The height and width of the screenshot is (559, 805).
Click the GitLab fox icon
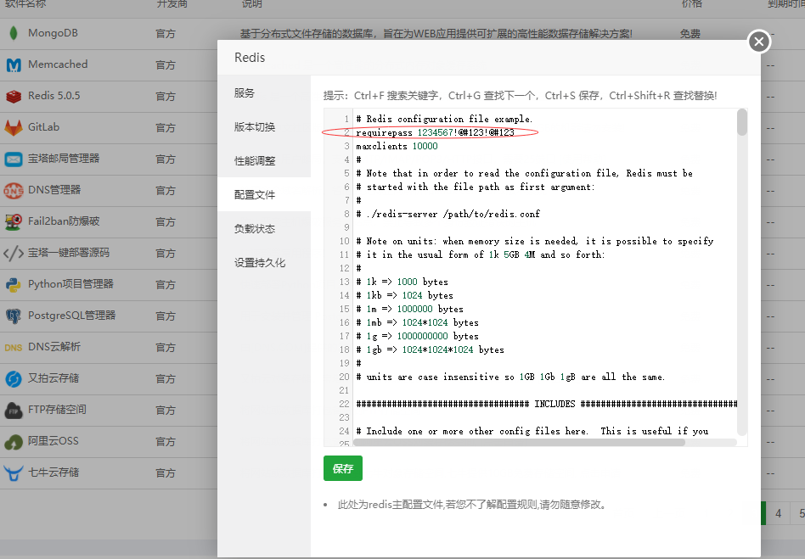pyautogui.click(x=14, y=127)
